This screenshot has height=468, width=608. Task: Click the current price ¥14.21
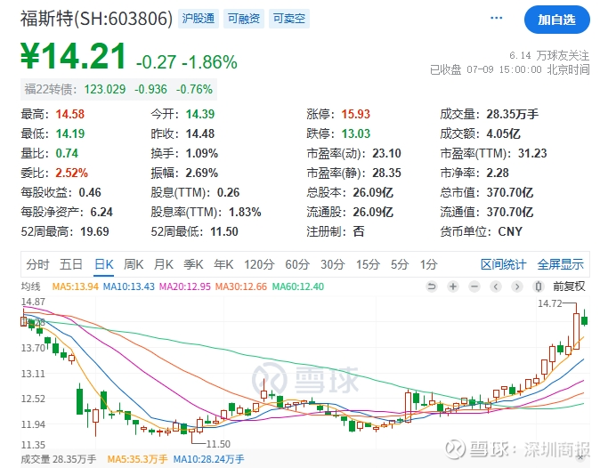pos(73,56)
